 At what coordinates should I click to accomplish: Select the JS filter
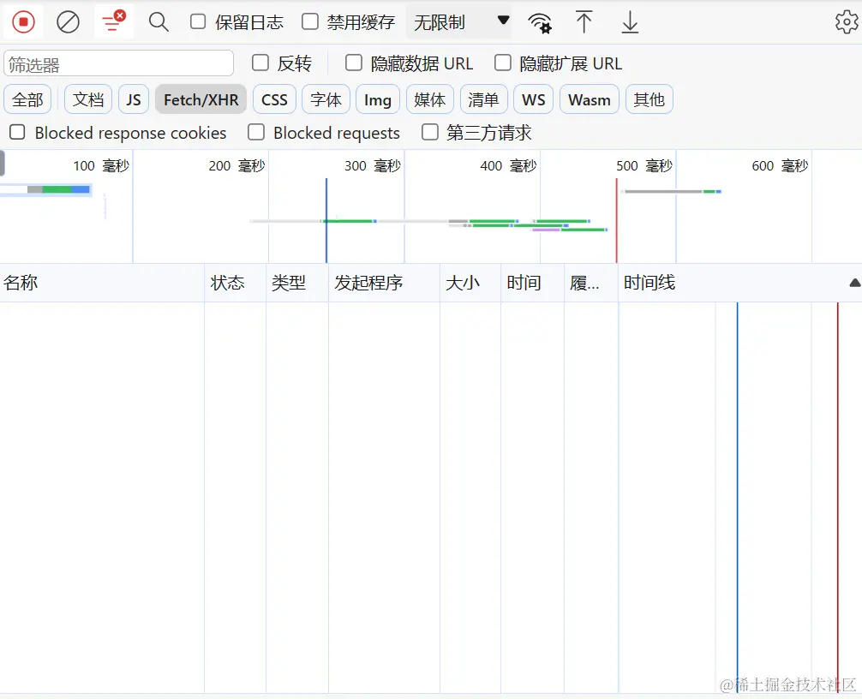click(x=134, y=99)
